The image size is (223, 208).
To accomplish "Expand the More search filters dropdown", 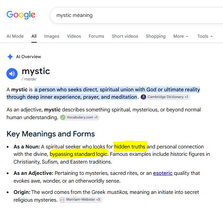I will point(181,36).
